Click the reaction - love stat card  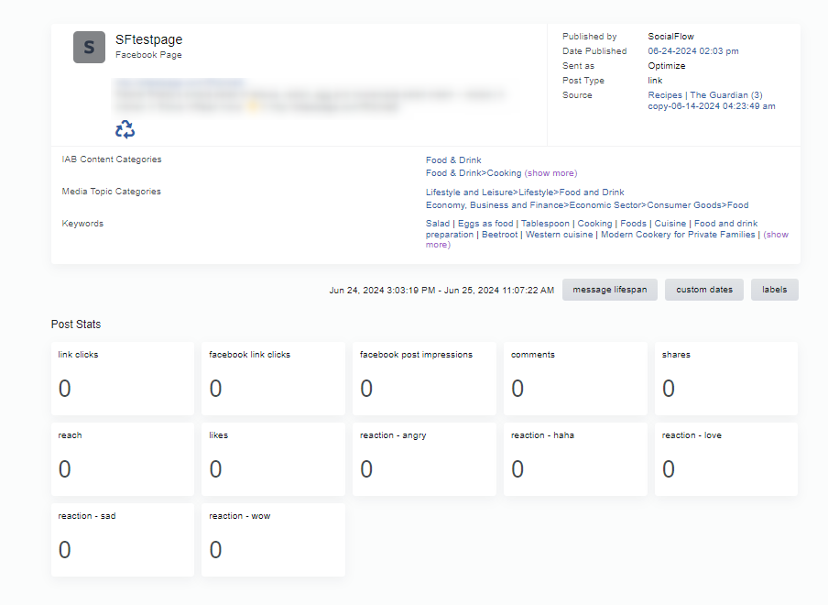pyautogui.click(x=726, y=459)
